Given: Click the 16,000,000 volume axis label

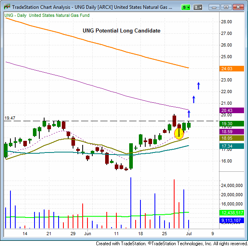Looking at the screenshot, I should [x=232, y=204].
